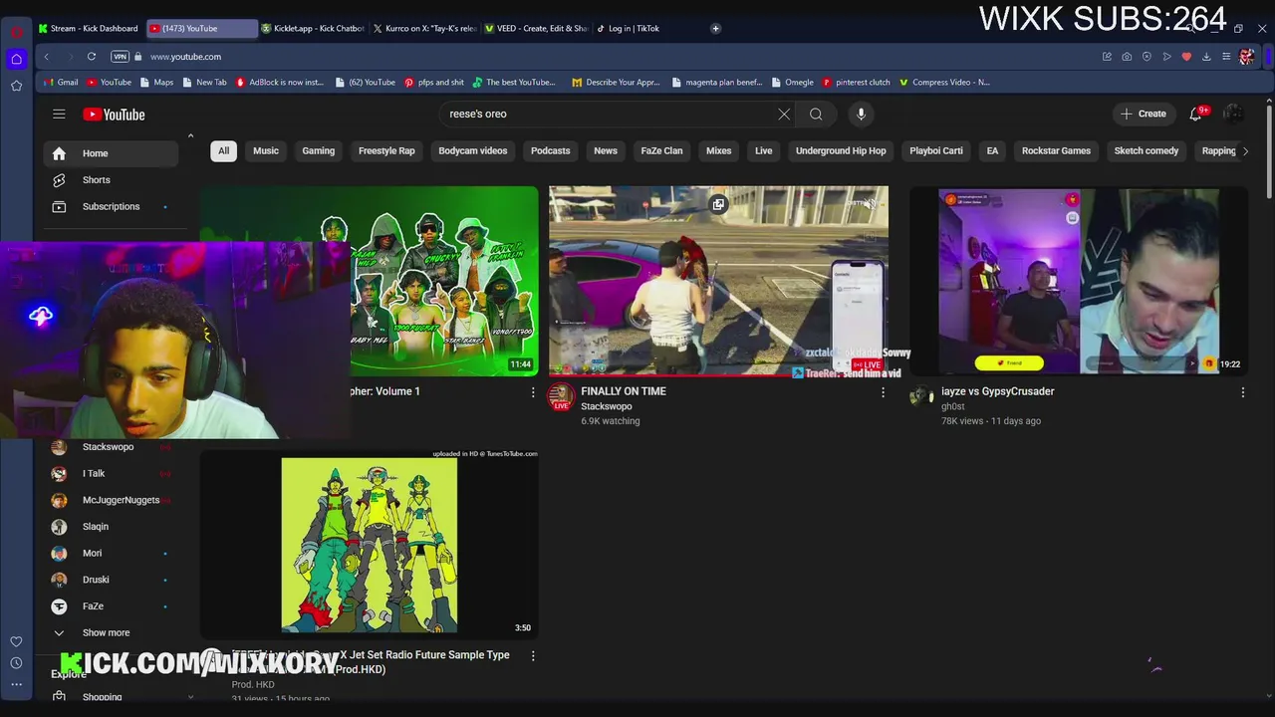Viewport: 1275px width, 717px height.
Task: Select the Music filter chip
Action: [x=266, y=151]
